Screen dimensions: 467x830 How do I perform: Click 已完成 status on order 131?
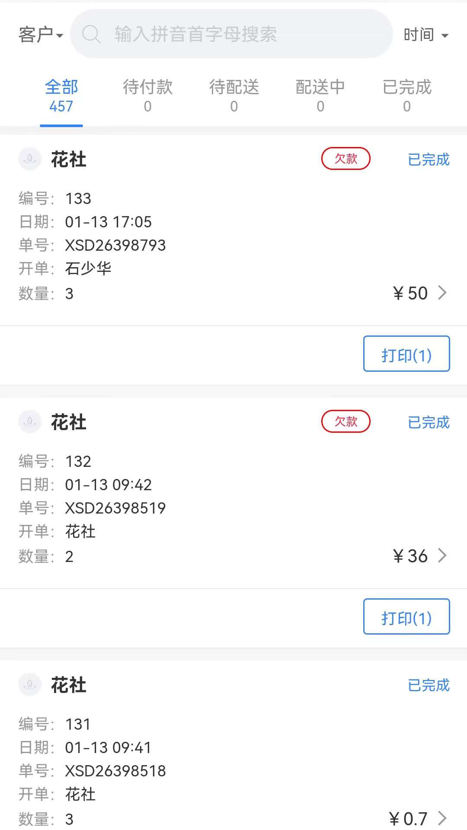point(429,685)
